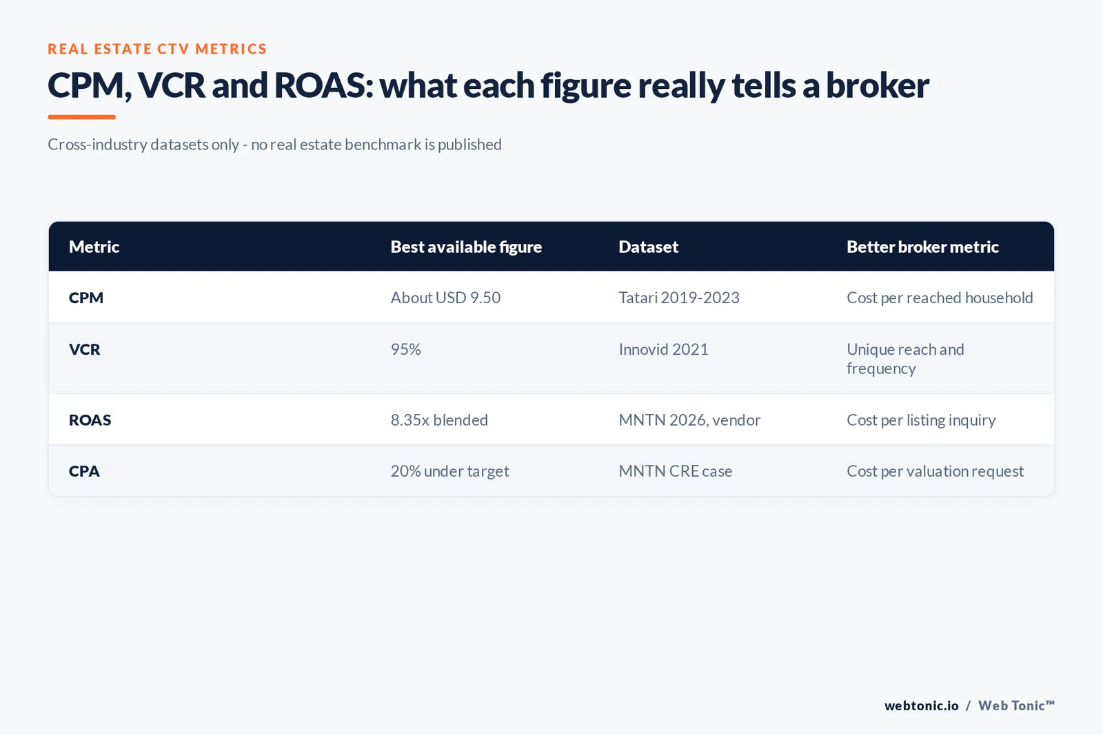The image size is (1103, 735).
Task: Click the '95%' cell
Action: [x=406, y=349]
